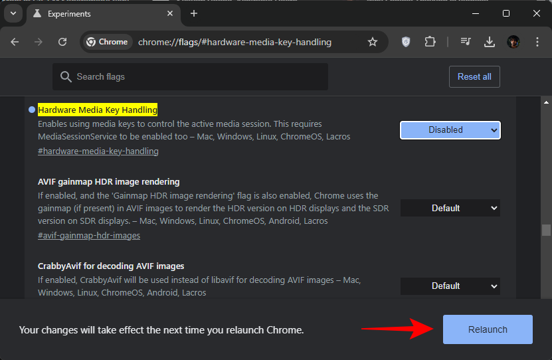Open the shield extension icon
Screen dimensions: 552x360
(406, 42)
